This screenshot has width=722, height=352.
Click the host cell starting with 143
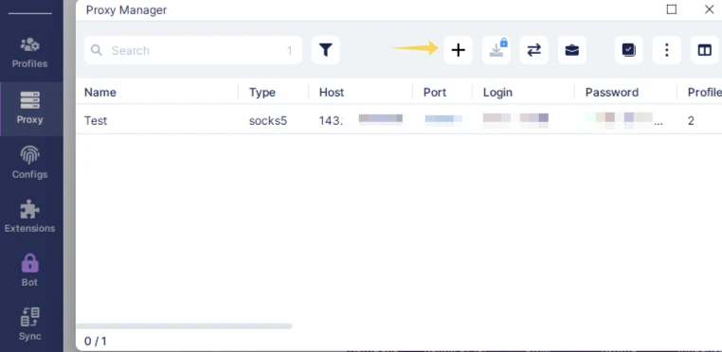tap(361, 120)
